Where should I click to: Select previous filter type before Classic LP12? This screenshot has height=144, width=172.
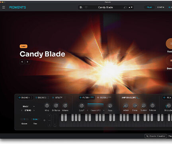[x=88, y=110]
